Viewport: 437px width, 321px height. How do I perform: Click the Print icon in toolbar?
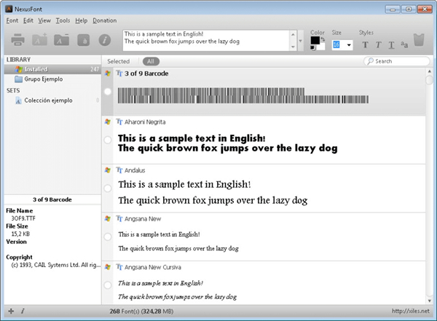click(19, 40)
